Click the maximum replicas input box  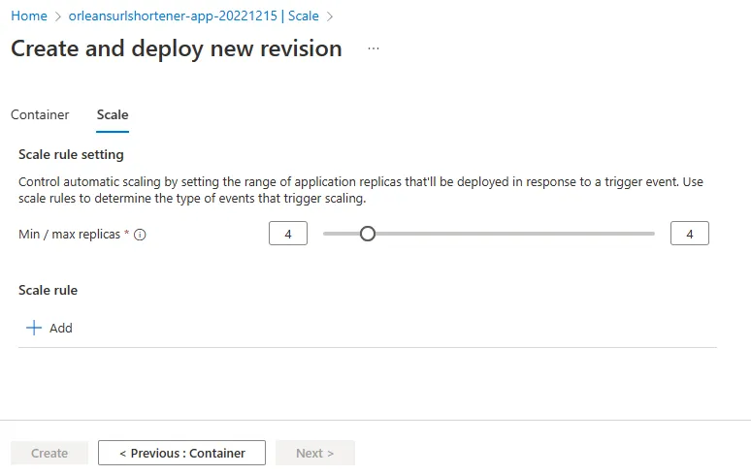click(690, 234)
